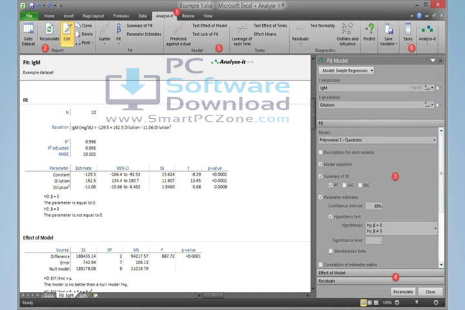
Task: Open Save Variable in the ribbon
Action: (x=389, y=34)
